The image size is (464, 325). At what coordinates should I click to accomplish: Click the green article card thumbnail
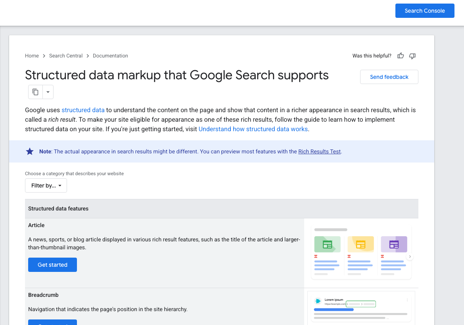[x=327, y=244]
